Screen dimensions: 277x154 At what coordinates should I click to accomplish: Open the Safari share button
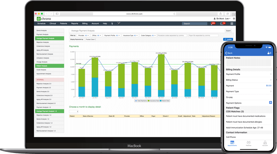(x=221, y=14)
